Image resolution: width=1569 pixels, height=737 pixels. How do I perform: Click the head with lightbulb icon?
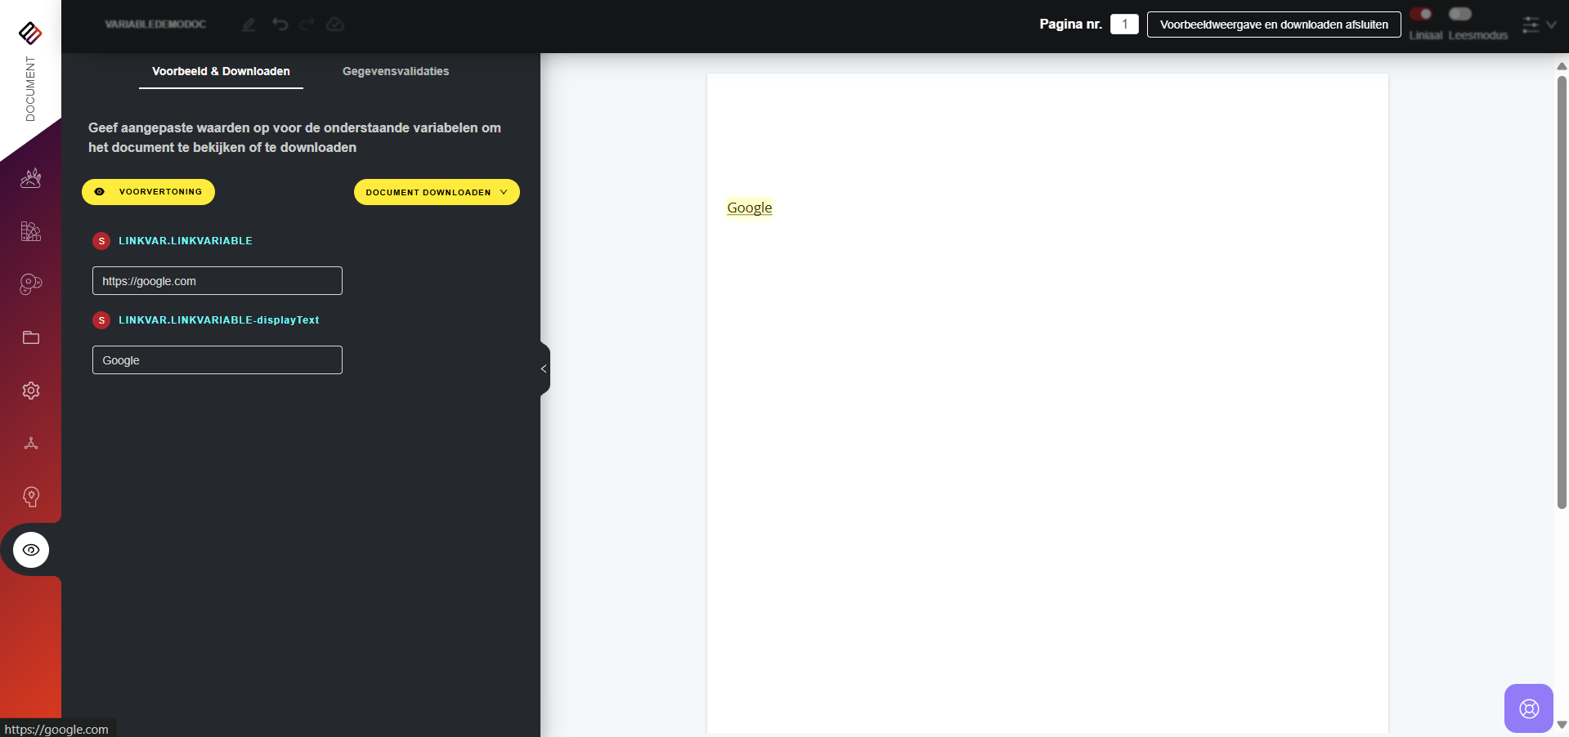click(x=31, y=497)
